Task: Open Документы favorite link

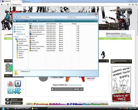Action: tap(19, 27)
